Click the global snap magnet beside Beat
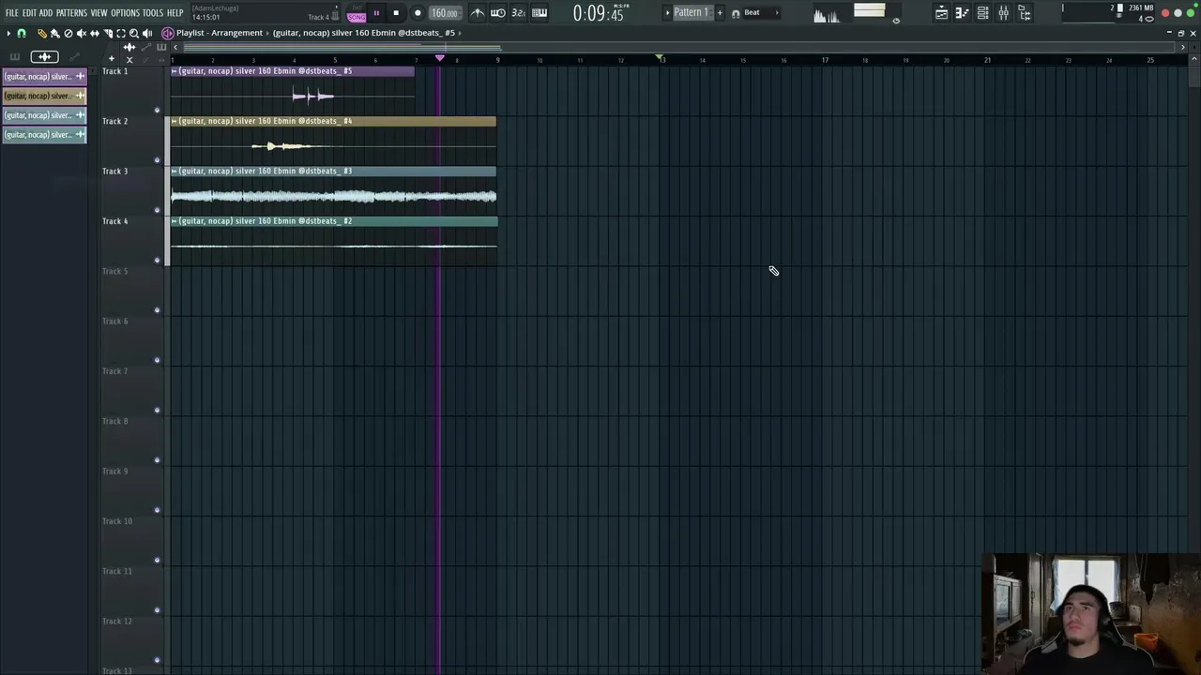The image size is (1201, 675). 736,13
